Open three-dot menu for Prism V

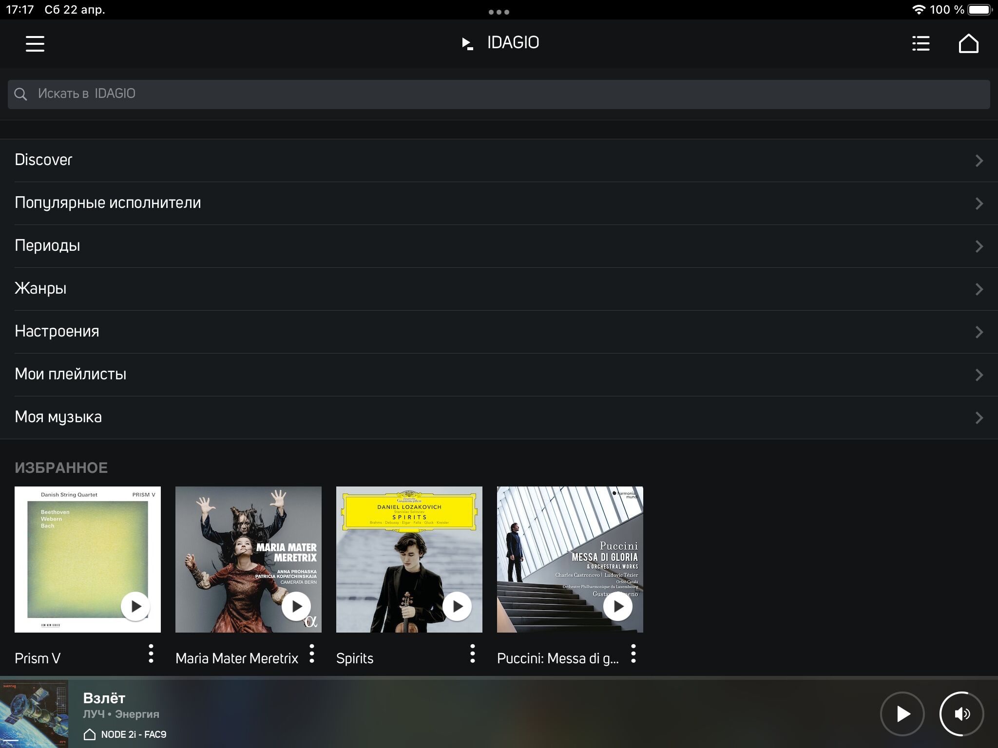coord(151,654)
